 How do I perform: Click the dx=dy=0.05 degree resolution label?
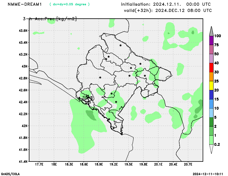70,4
